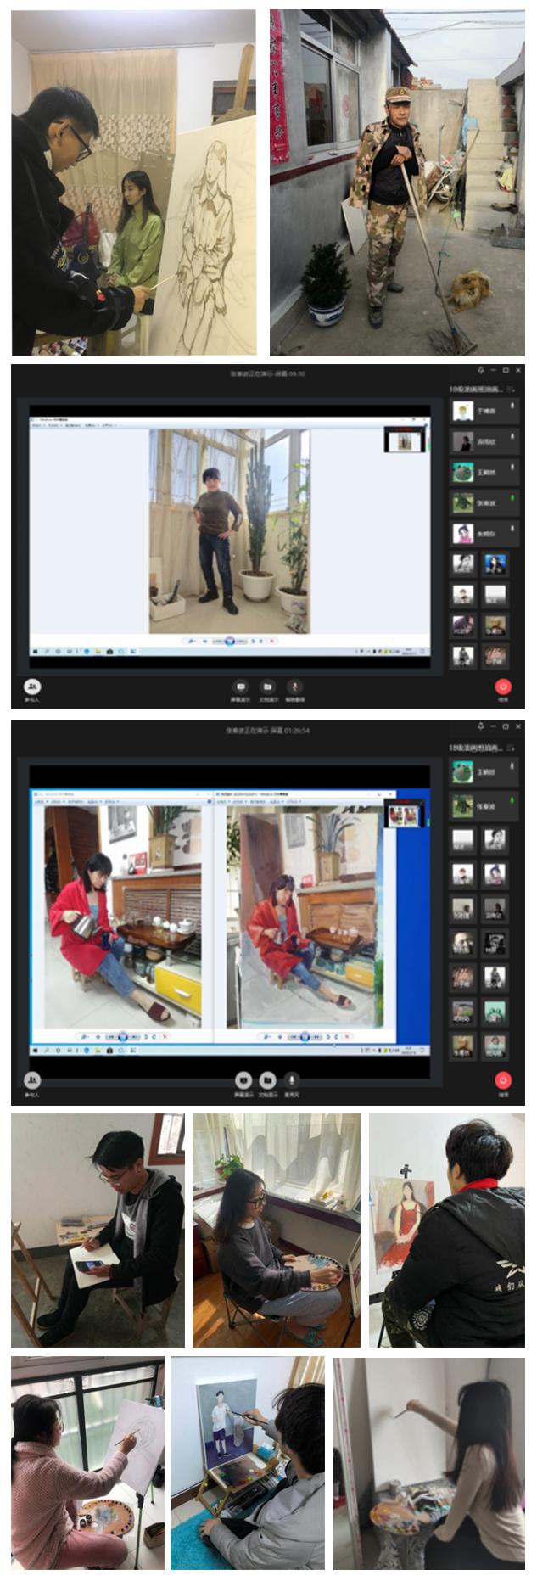Click the green speaking mic indicator, upper window
The width and height of the screenshot is (537, 1581).
click(512, 498)
